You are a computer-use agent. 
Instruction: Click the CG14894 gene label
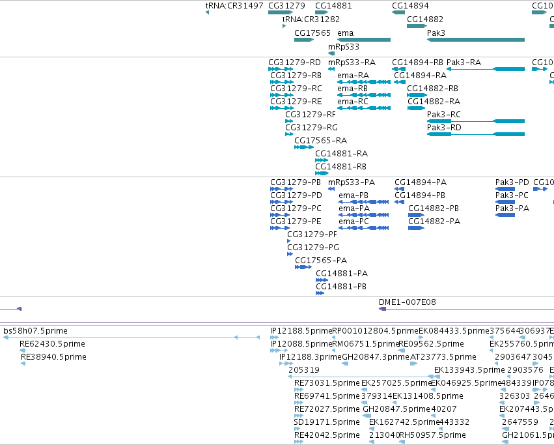point(410,6)
